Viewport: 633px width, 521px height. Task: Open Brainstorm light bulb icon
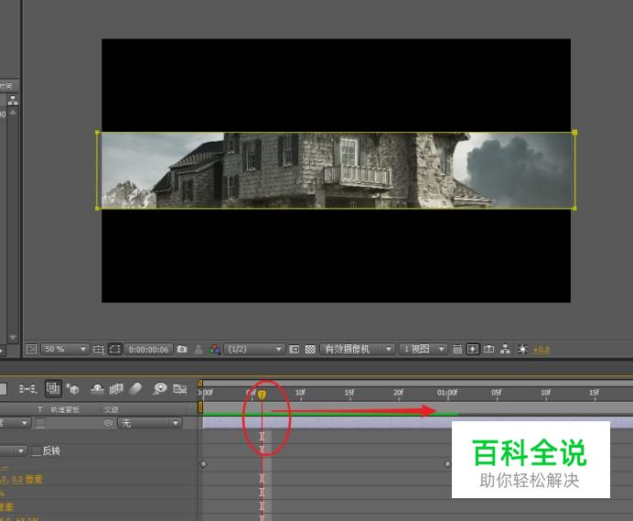coord(160,389)
